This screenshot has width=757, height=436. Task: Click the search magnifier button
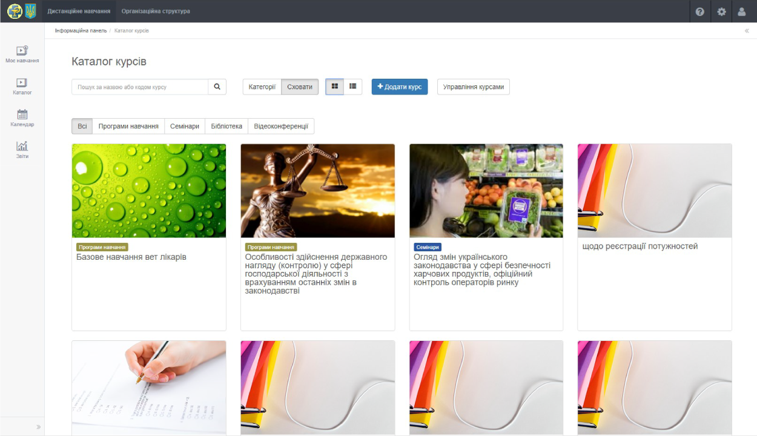point(217,87)
